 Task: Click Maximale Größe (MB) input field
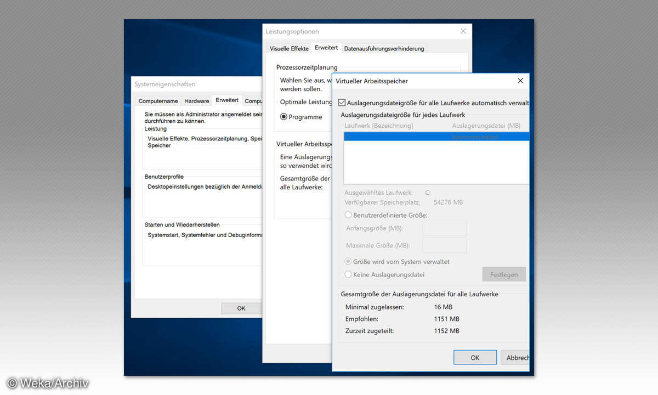[x=444, y=245]
